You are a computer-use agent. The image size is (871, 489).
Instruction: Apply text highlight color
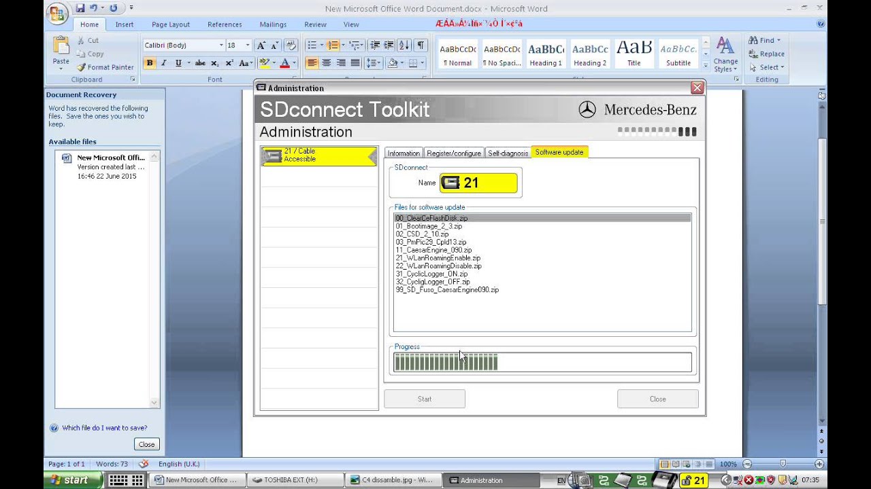[x=264, y=63]
